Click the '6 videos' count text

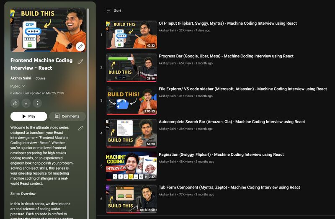pos(16,93)
